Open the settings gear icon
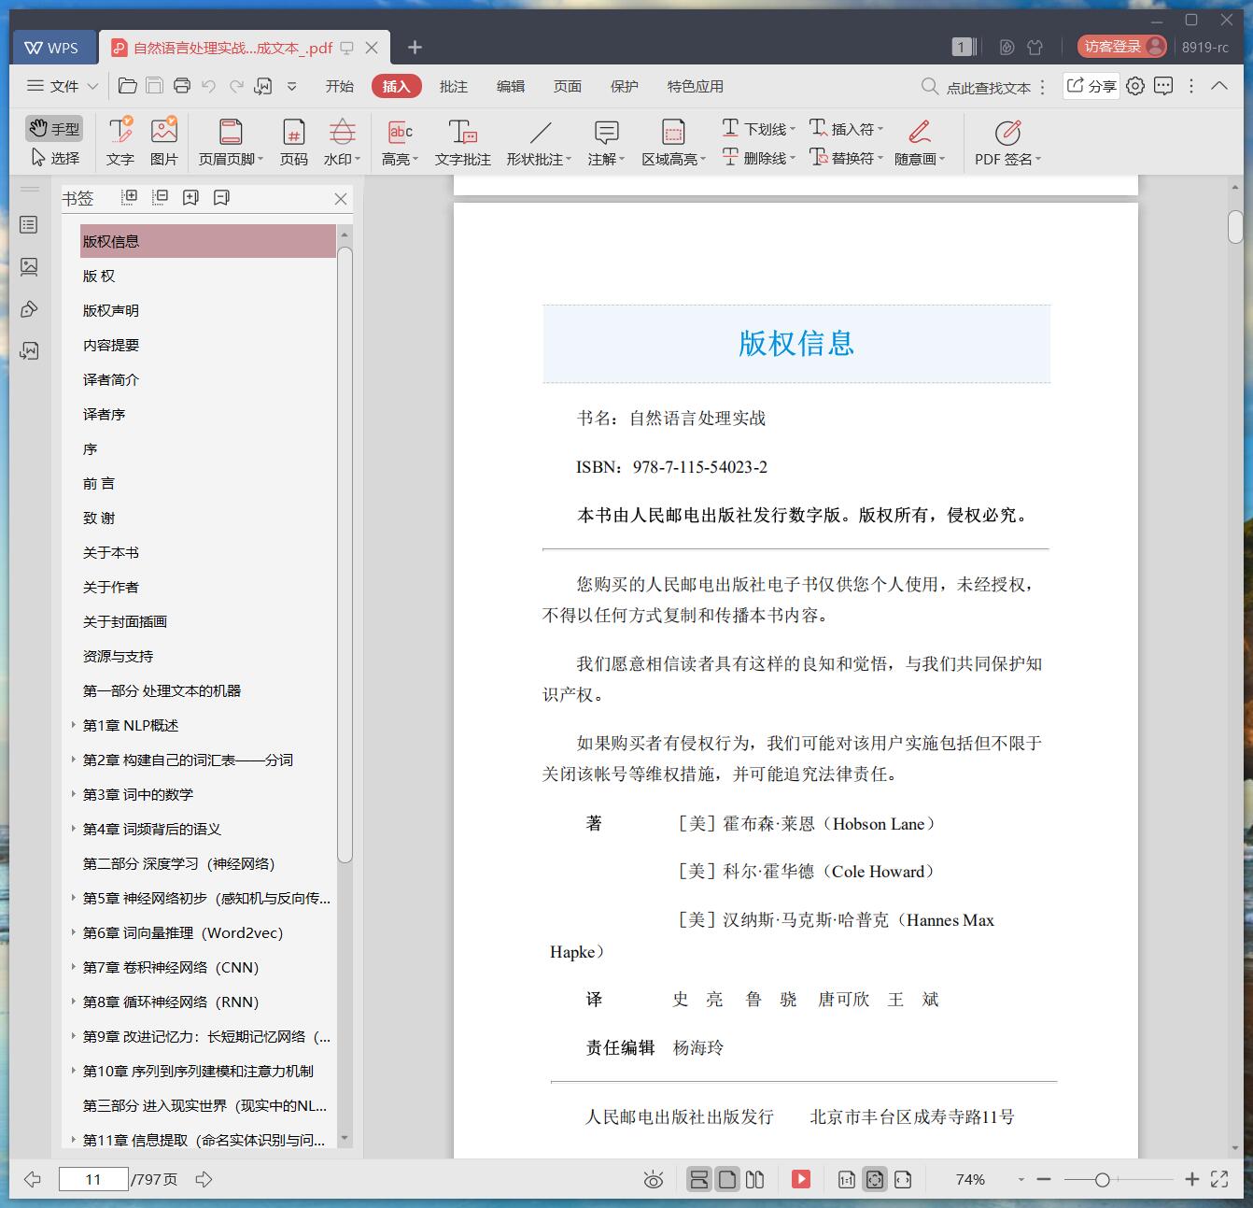The height and width of the screenshot is (1208, 1253). (1135, 86)
